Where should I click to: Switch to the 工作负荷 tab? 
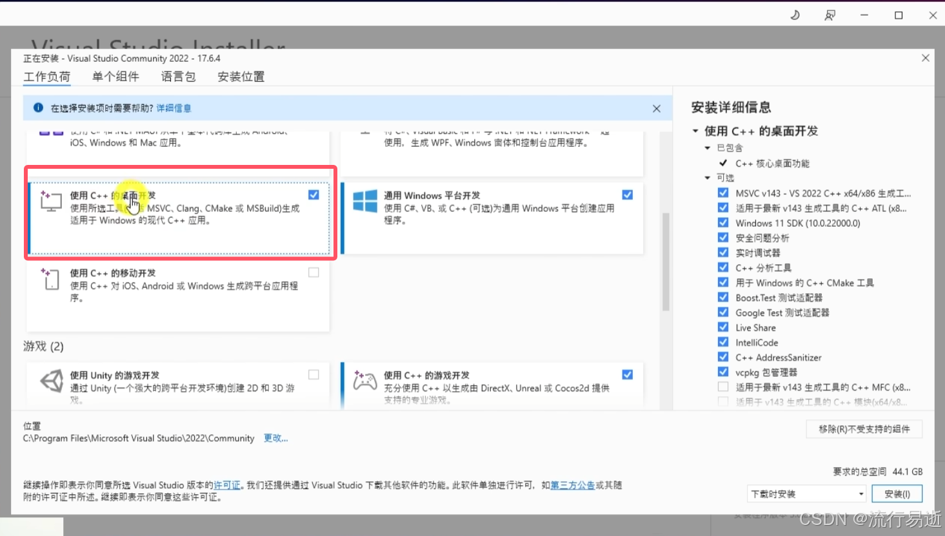click(47, 77)
